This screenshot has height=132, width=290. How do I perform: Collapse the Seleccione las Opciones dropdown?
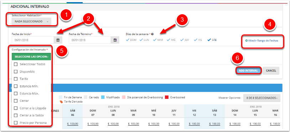click(31, 57)
